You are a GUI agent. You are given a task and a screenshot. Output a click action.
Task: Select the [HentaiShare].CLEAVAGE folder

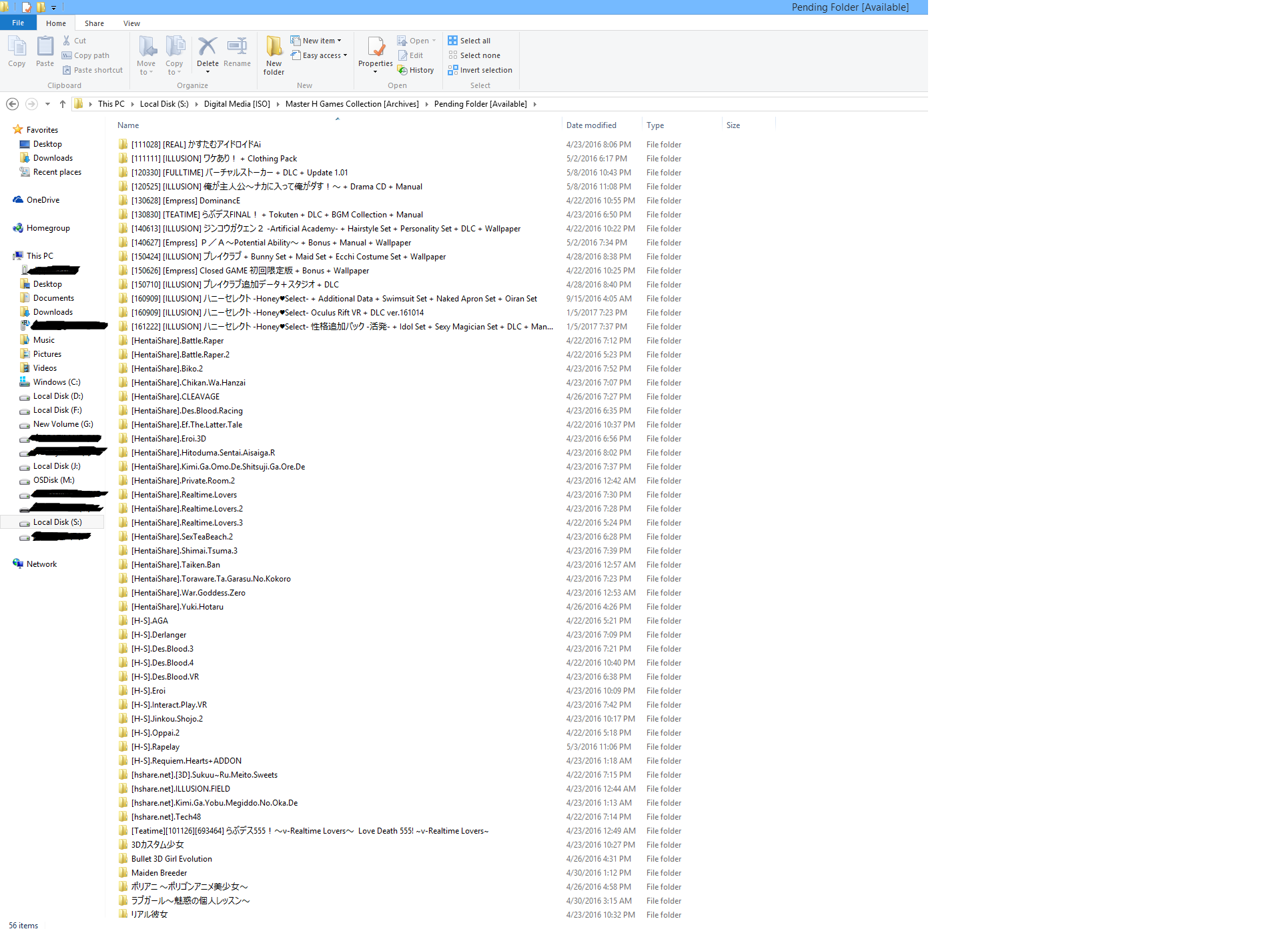(175, 397)
